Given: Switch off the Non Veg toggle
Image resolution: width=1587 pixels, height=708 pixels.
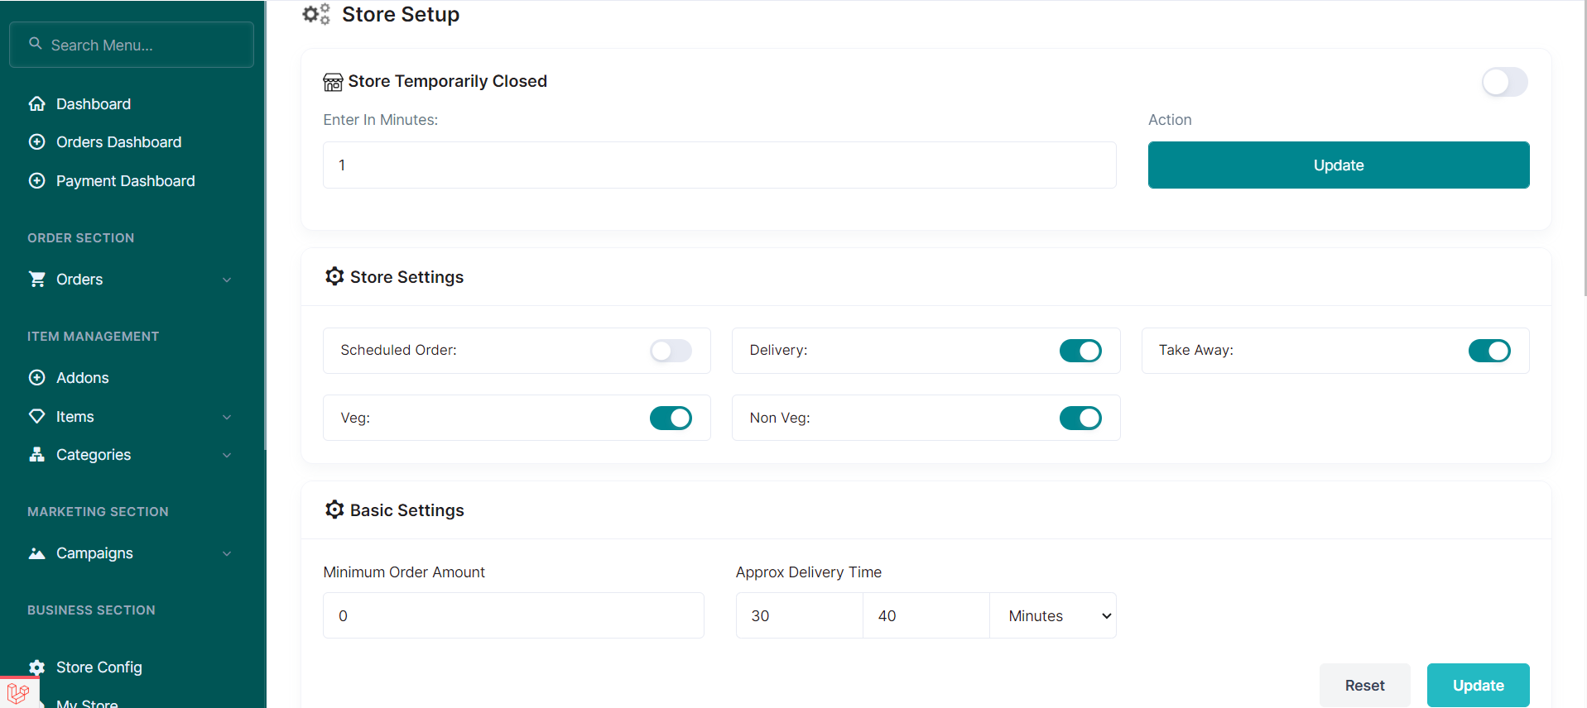Looking at the screenshot, I should pos(1080,418).
